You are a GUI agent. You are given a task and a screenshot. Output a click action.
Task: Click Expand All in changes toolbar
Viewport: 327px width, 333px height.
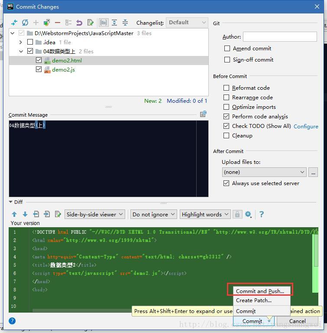tap(114, 23)
